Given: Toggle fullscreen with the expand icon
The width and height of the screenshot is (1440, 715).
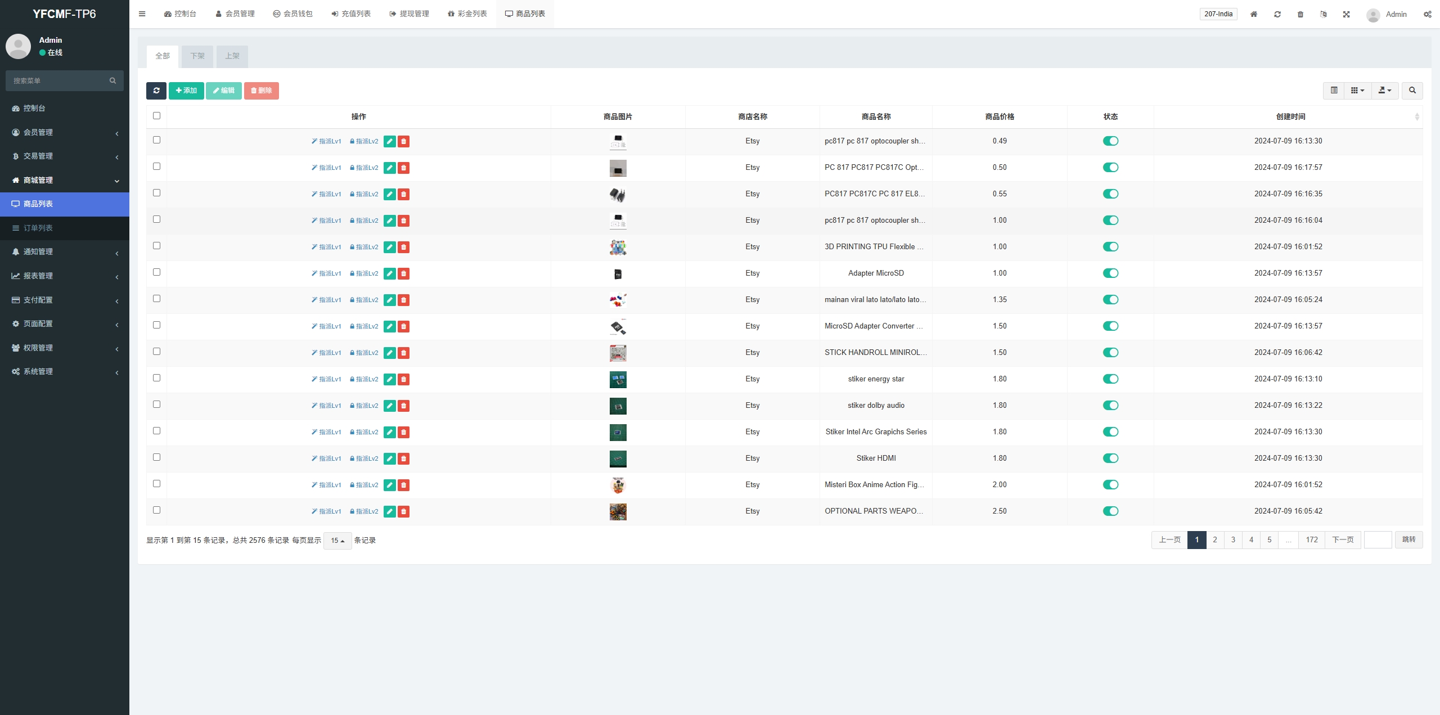Looking at the screenshot, I should 1346,14.
